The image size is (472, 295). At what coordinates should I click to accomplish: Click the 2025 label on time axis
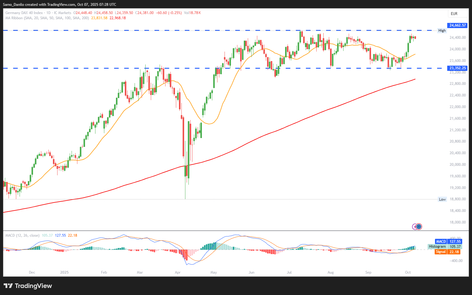[64, 272]
